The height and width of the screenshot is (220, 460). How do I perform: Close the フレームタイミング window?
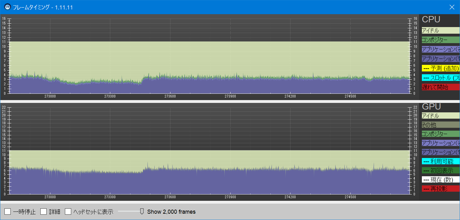[x=452, y=7]
